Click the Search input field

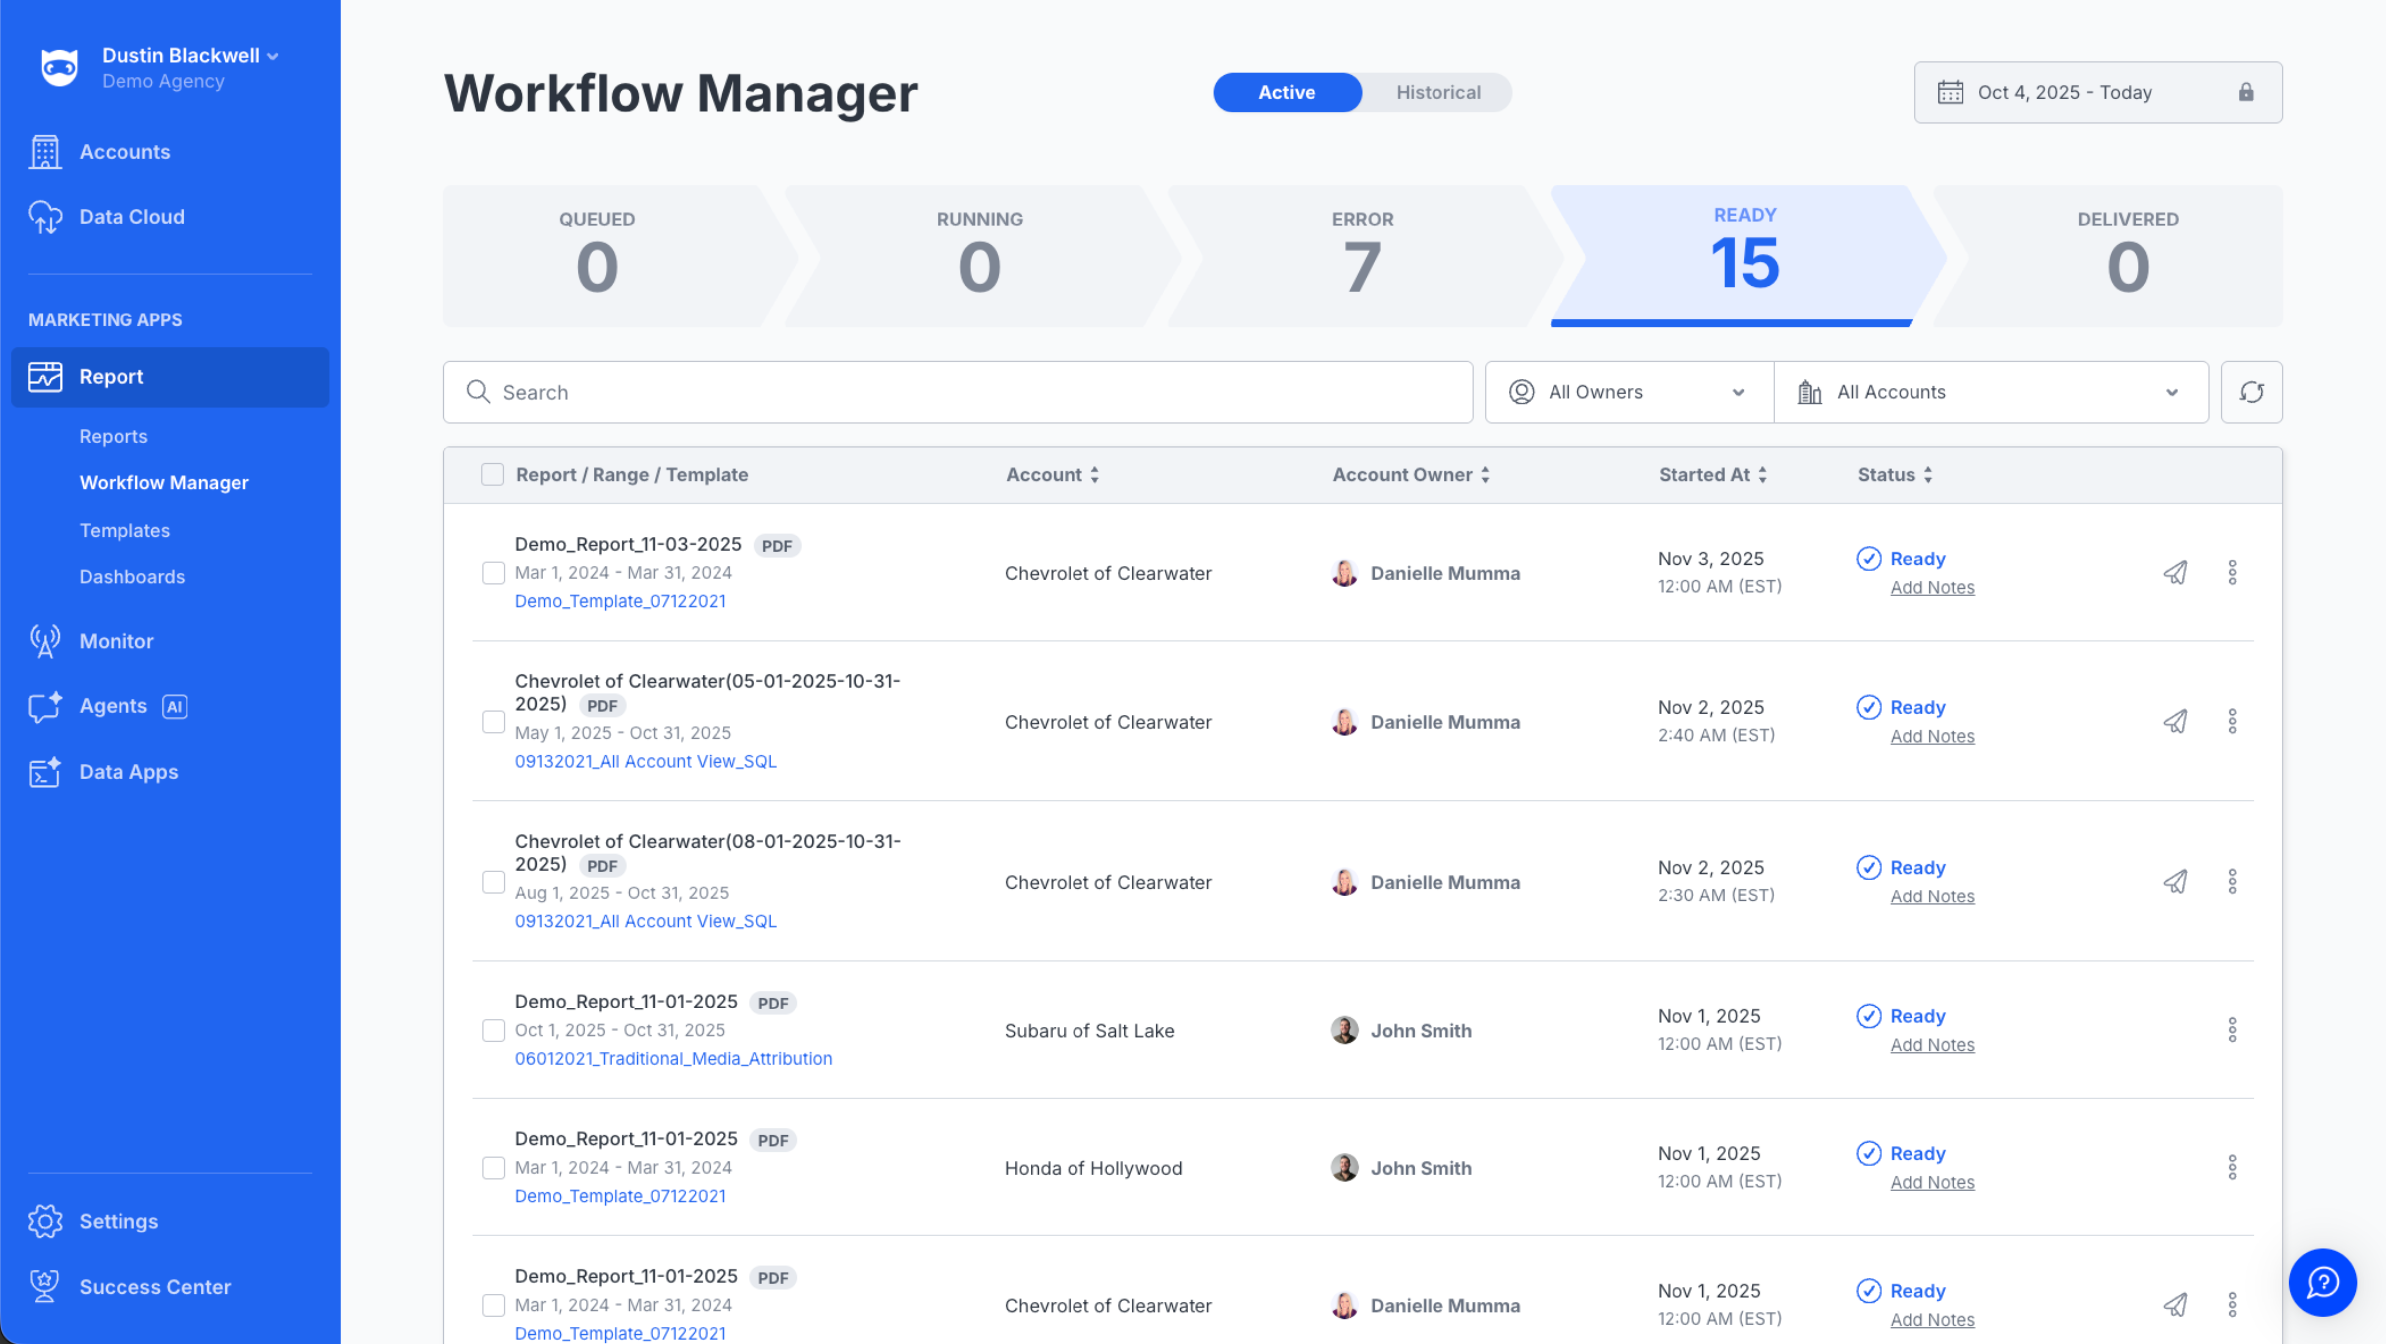(957, 392)
